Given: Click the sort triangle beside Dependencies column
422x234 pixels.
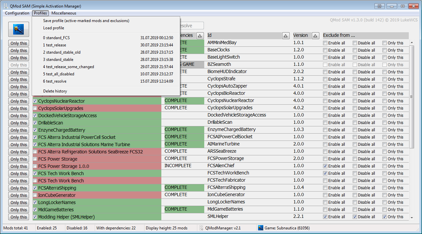Looking at the screenshot, I should (x=200, y=36).
